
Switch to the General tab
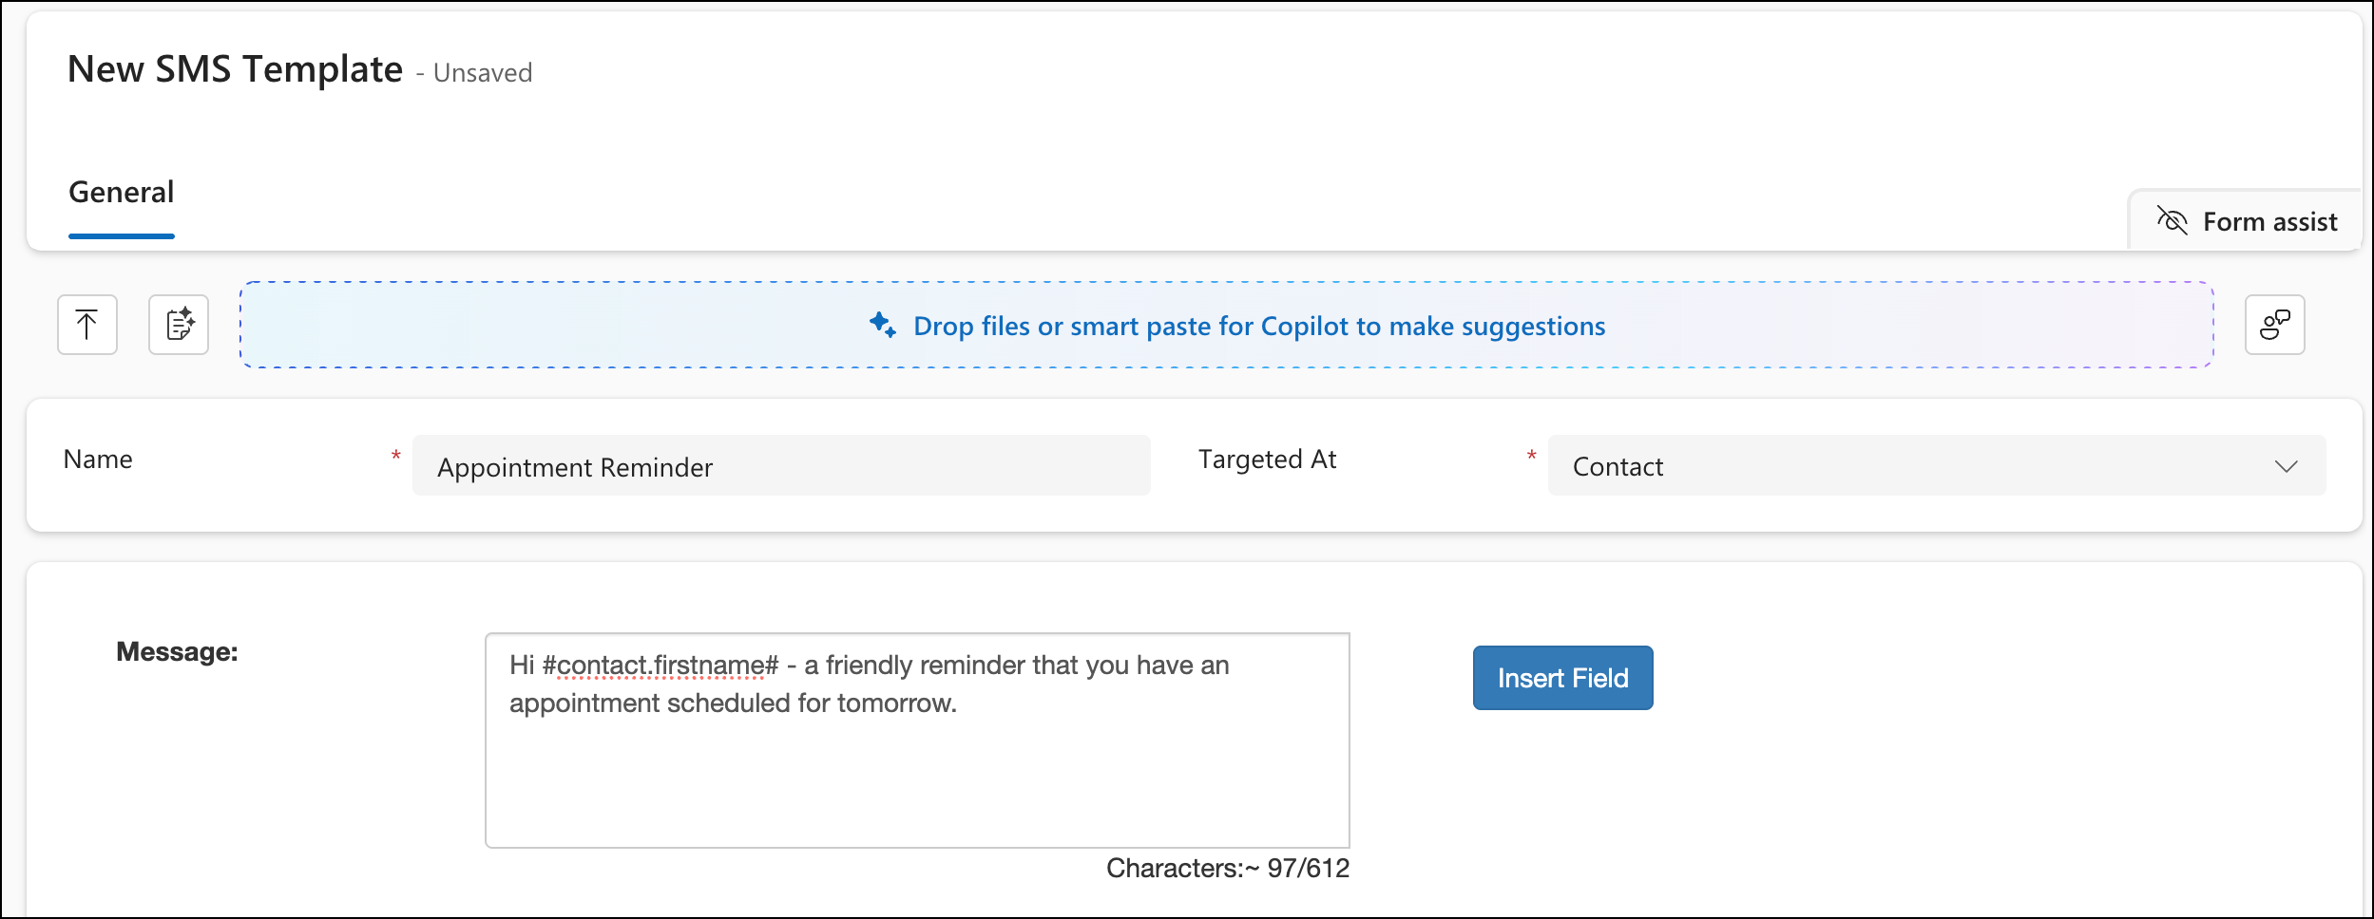click(x=121, y=192)
